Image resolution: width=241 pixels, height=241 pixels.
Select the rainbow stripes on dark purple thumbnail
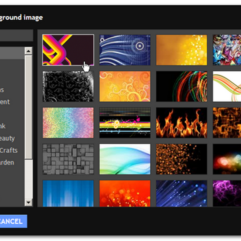(68, 50)
